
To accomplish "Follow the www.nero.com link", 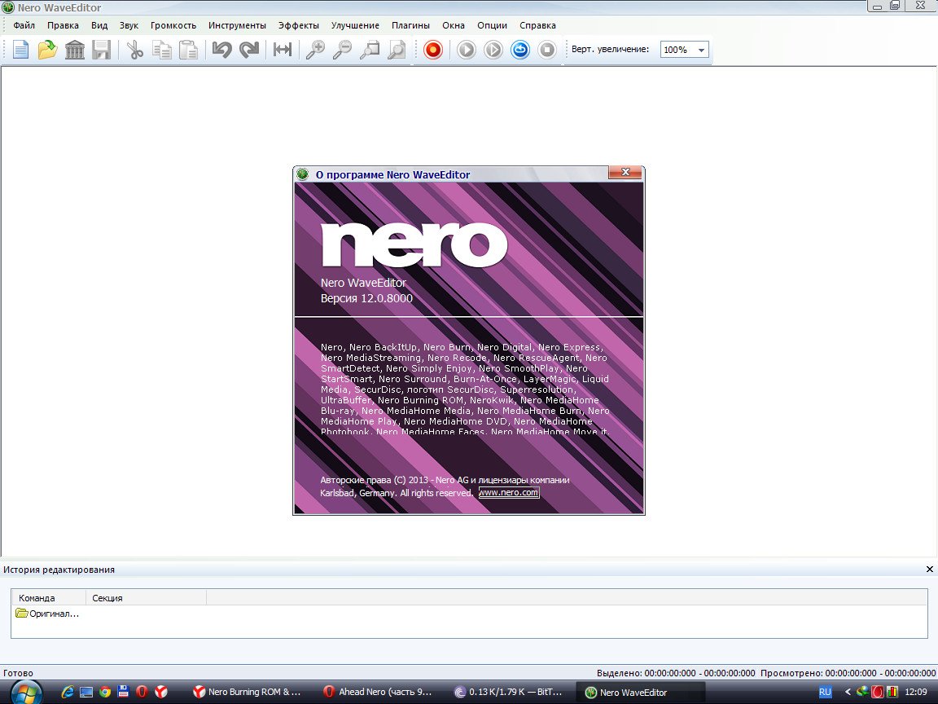I will click(508, 492).
